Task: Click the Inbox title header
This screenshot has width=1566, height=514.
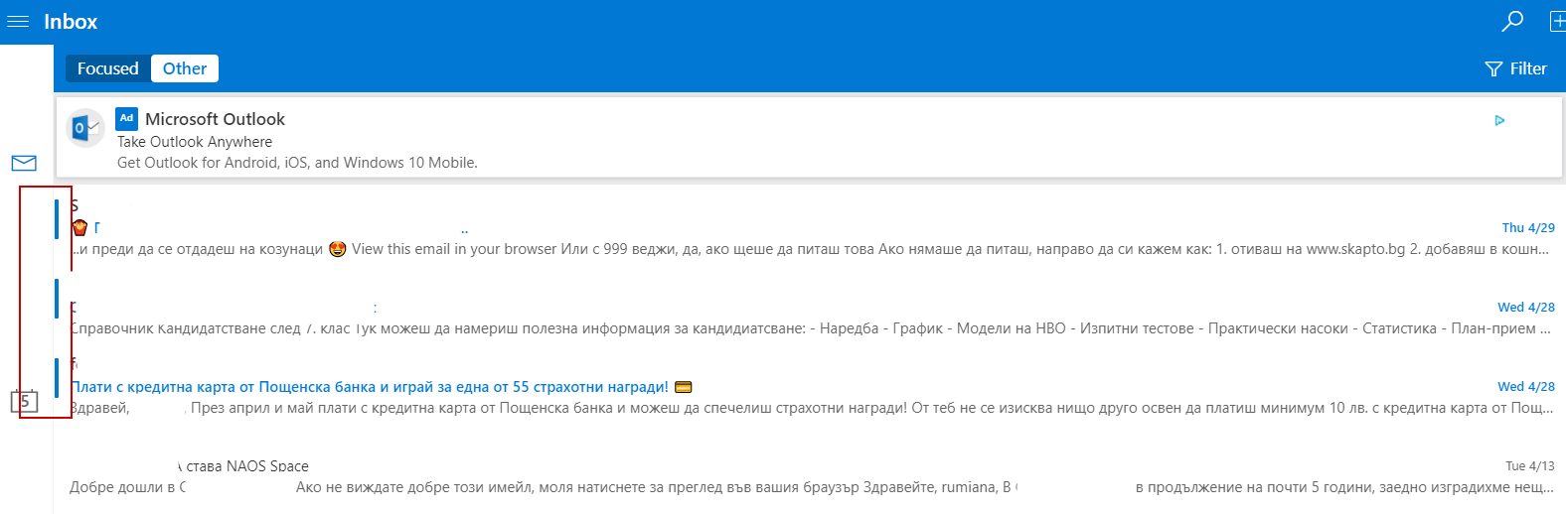Action: pyautogui.click(x=71, y=22)
